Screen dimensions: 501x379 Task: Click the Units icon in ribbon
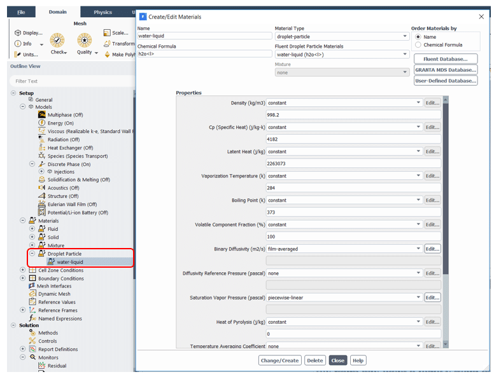18,55
